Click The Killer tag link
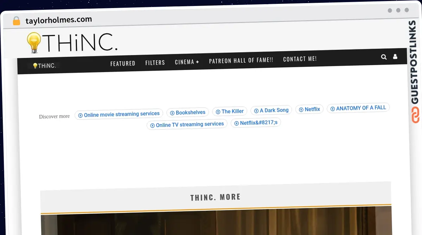This screenshot has width=422, height=235. (230, 111)
